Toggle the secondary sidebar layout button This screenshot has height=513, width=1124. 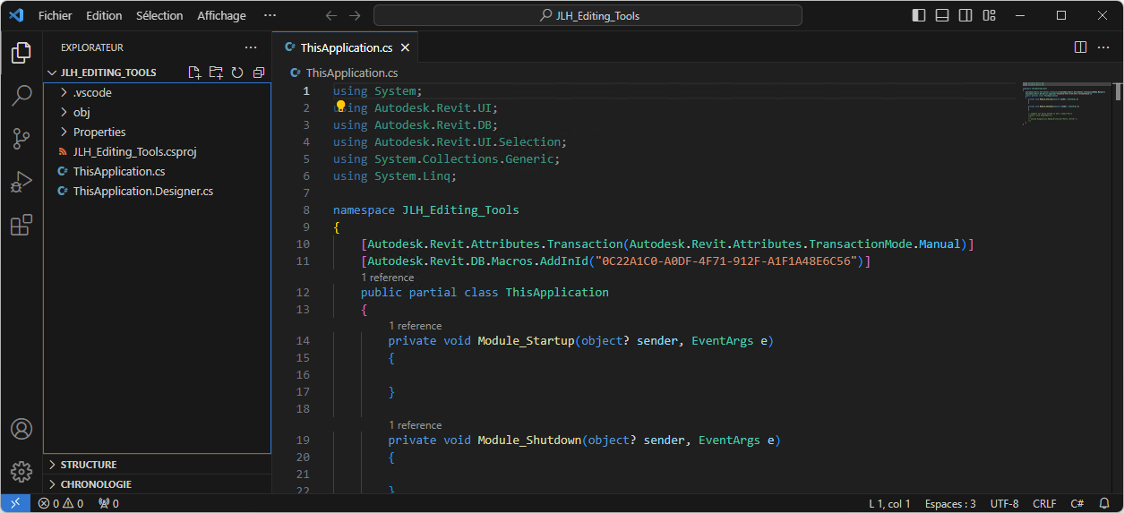tap(965, 15)
